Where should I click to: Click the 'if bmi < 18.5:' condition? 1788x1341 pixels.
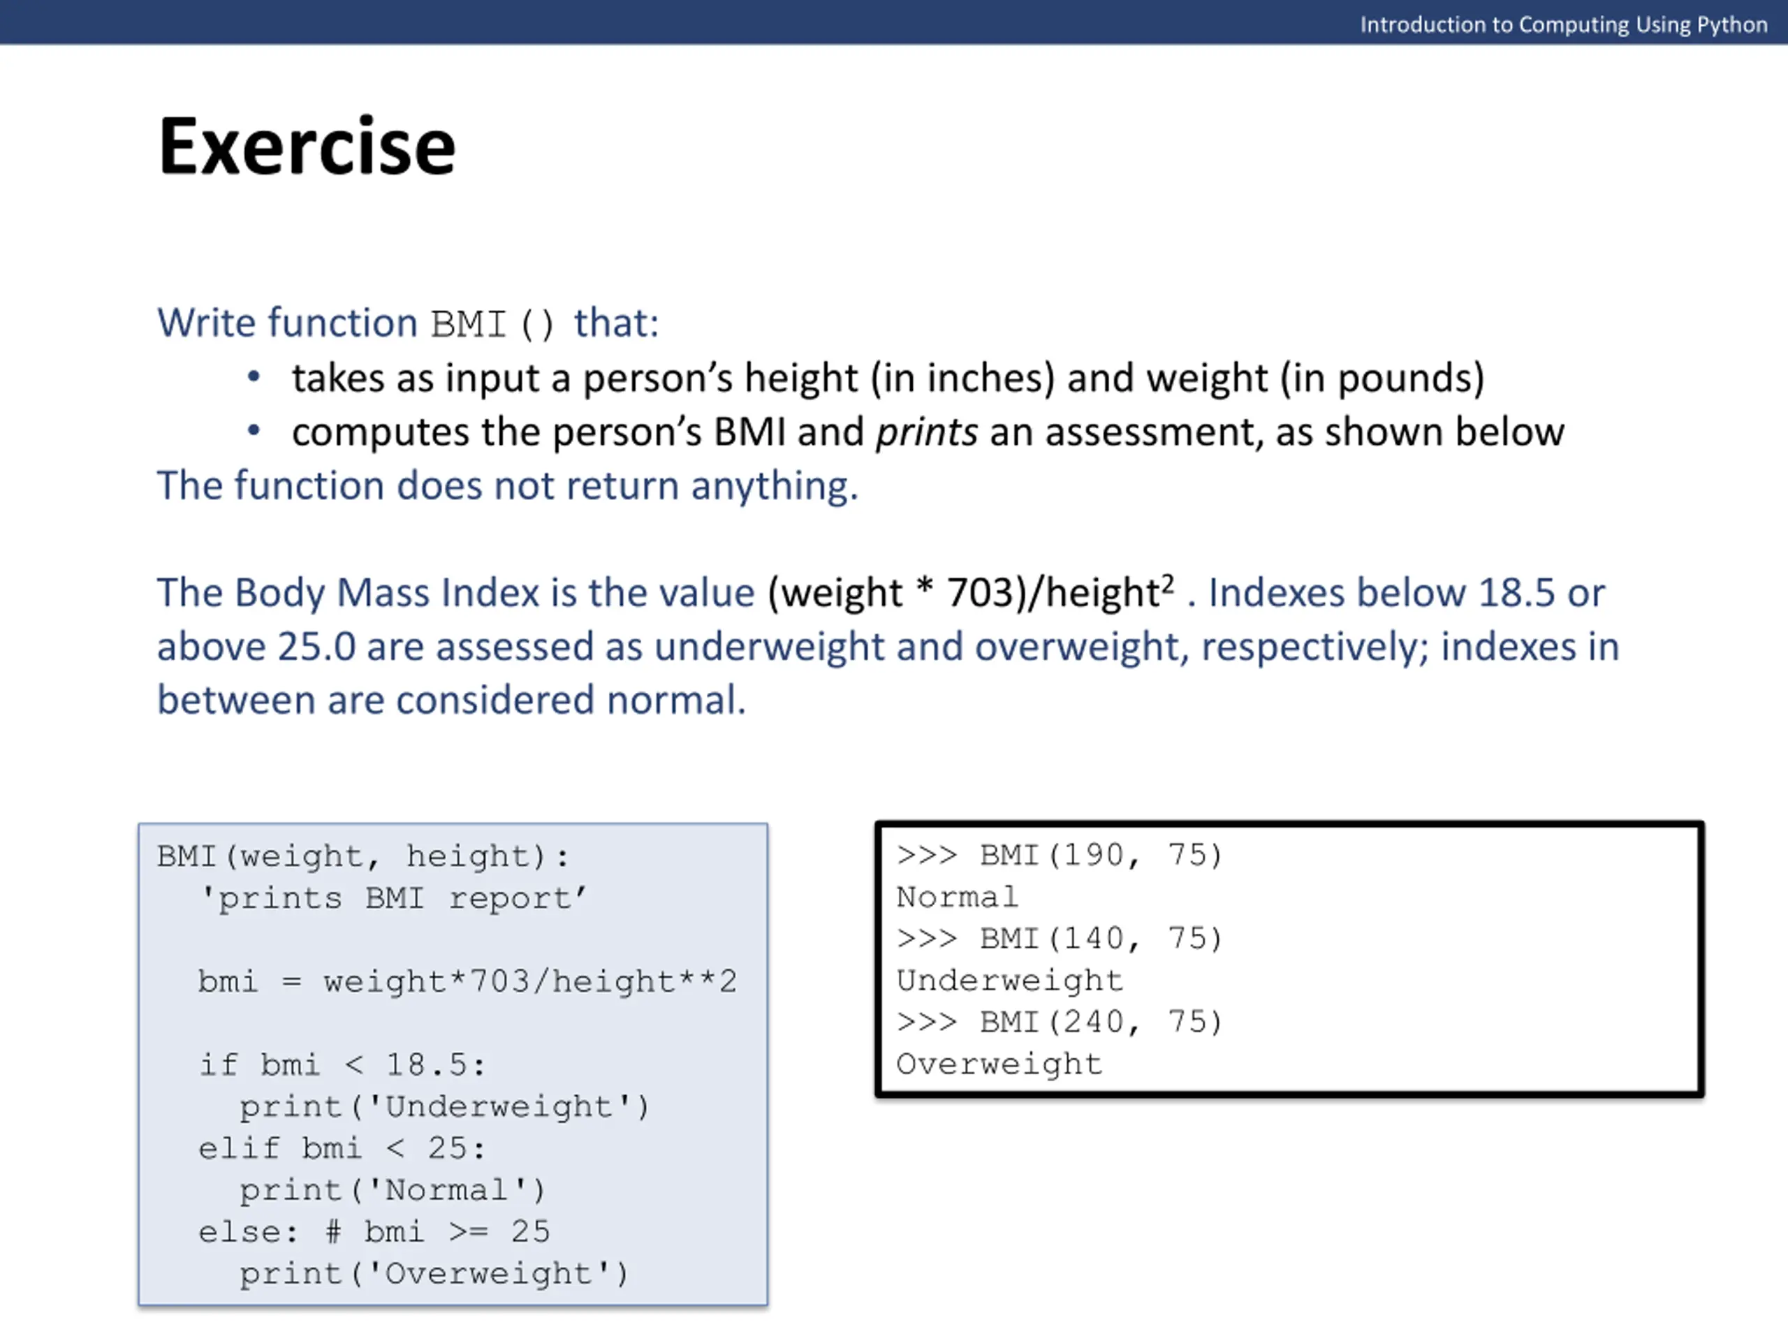click(x=342, y=1065)
